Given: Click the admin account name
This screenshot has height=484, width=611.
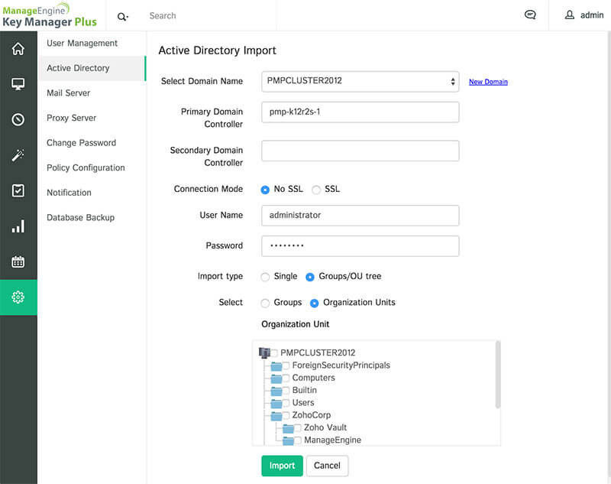Looking at the screenshot, I should 592,15.
